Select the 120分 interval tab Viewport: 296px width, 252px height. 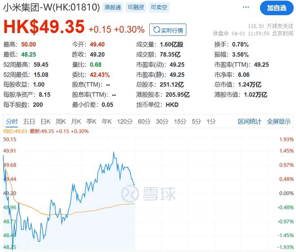(x=125, y=121)
